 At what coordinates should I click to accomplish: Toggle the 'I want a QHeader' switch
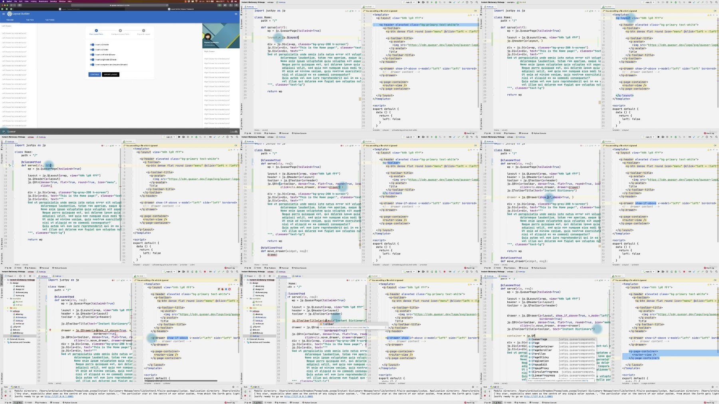click(x=92, y=45)
